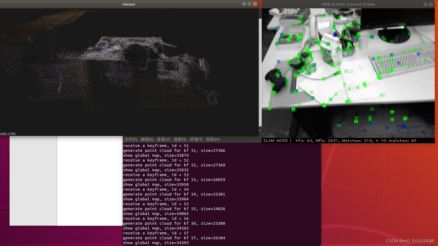The height and width of the screenshot is (246, 438).
Task: Close the ORB-SLAM2 Current Frame window
Action: 431,4
